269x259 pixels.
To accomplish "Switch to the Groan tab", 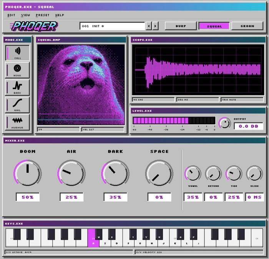I will point(247,26).
